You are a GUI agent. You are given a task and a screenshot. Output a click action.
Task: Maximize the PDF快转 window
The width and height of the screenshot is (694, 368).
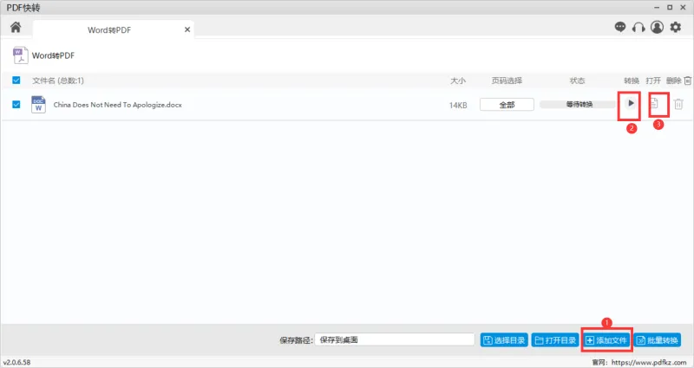(670, 8)
